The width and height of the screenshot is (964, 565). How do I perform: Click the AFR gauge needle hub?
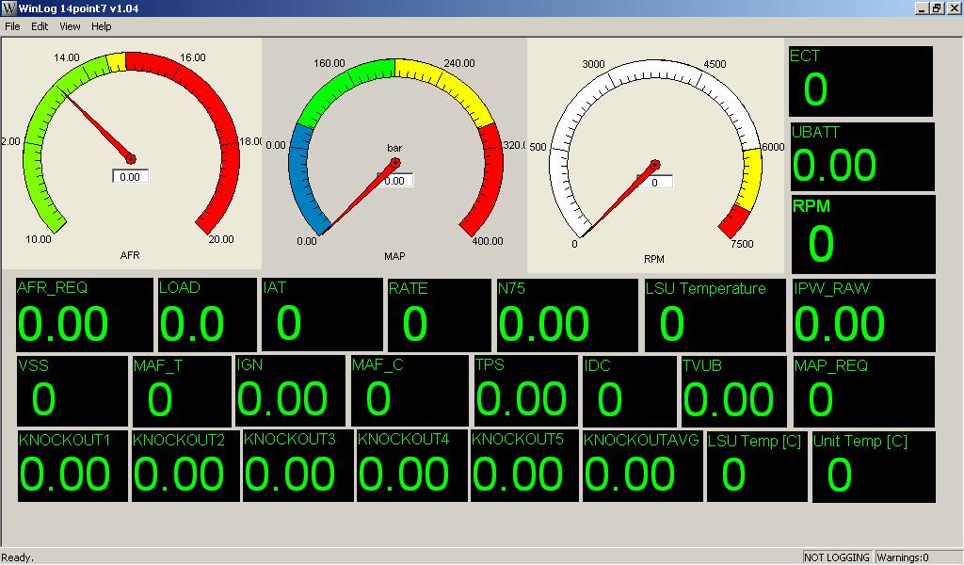131,158
